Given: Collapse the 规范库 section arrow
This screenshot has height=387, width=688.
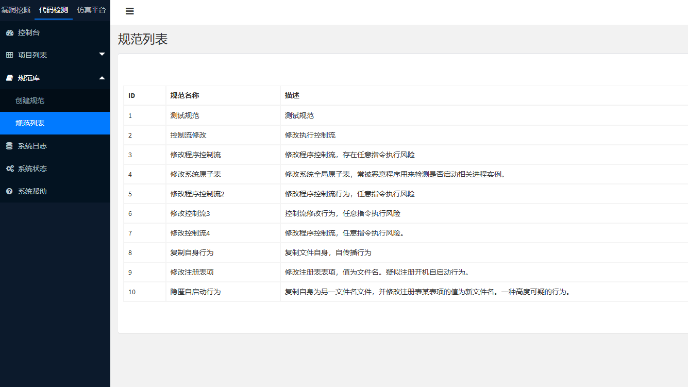Looking at the screenshot, I should [102, 78].
